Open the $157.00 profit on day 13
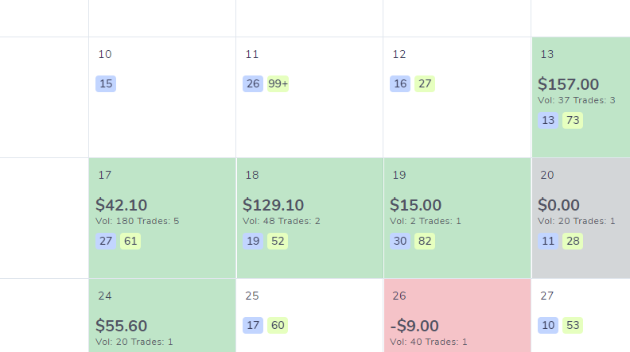The image size is (630, 352). (568, 84)
